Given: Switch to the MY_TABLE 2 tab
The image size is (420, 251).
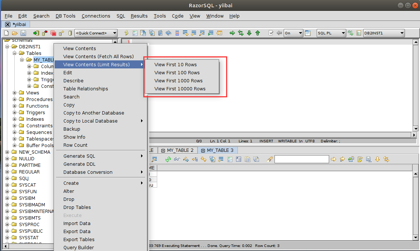Looking at the screenshot, I should click(180, 150).
